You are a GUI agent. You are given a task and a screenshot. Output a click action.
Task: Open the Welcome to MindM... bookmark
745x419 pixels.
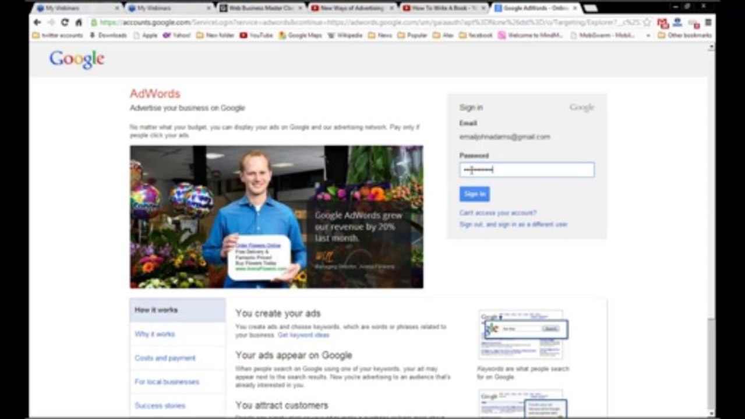tap(530, 35)
